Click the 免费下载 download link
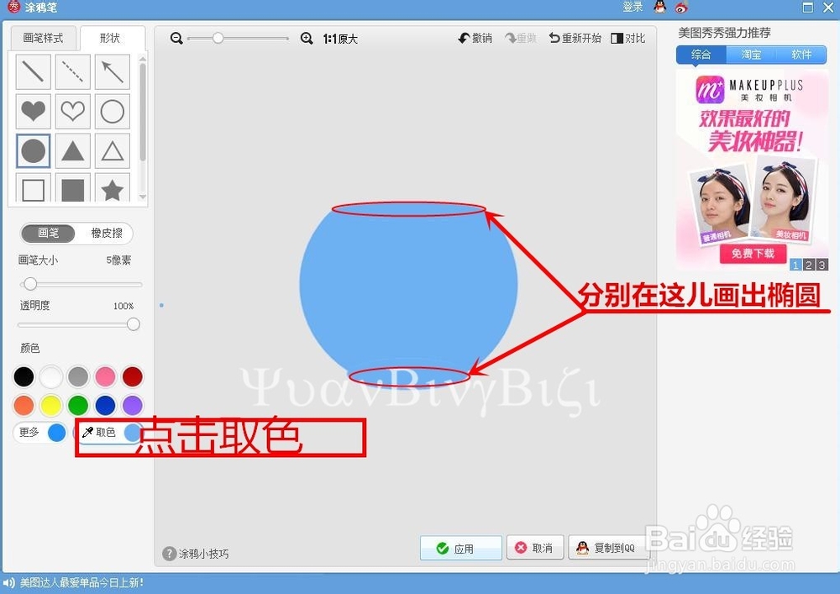This screenshot has width=840, height=594. (x=753, y=255)
